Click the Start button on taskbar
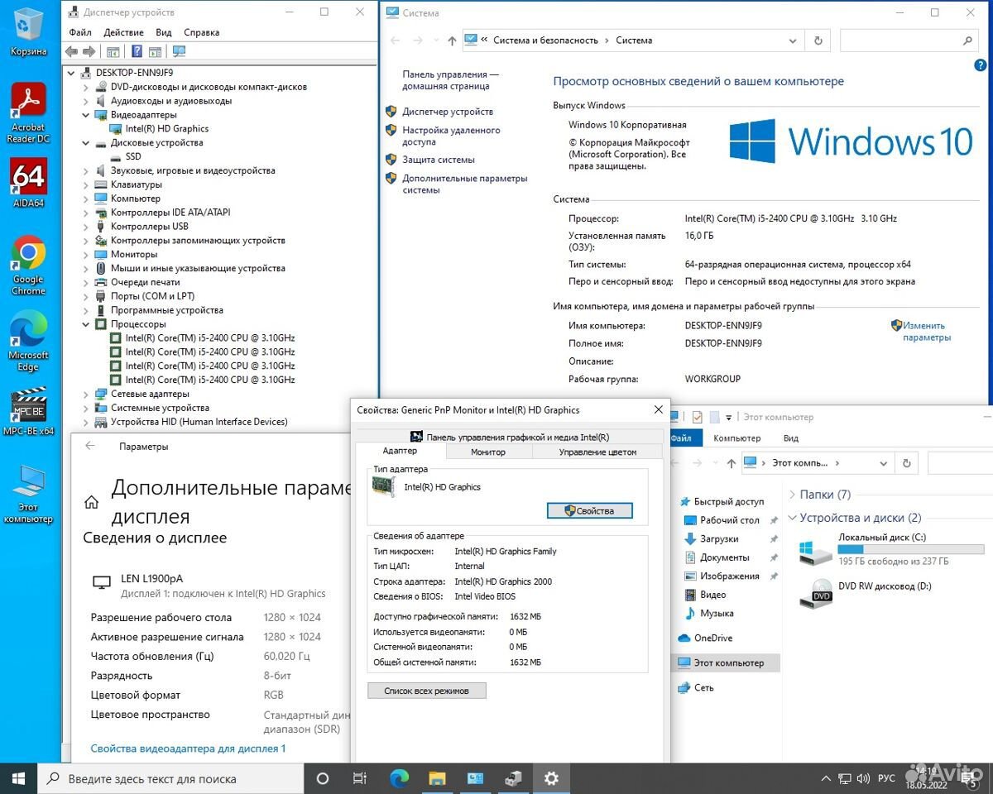993x794 pixels. [x=18, y=778]
